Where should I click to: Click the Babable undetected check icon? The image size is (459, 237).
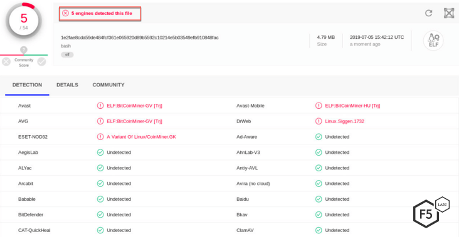click(100, 199)
